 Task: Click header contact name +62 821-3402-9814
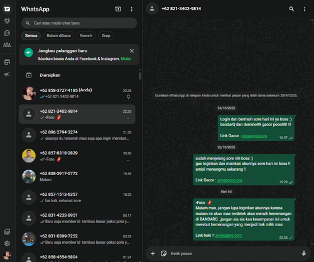181,9
